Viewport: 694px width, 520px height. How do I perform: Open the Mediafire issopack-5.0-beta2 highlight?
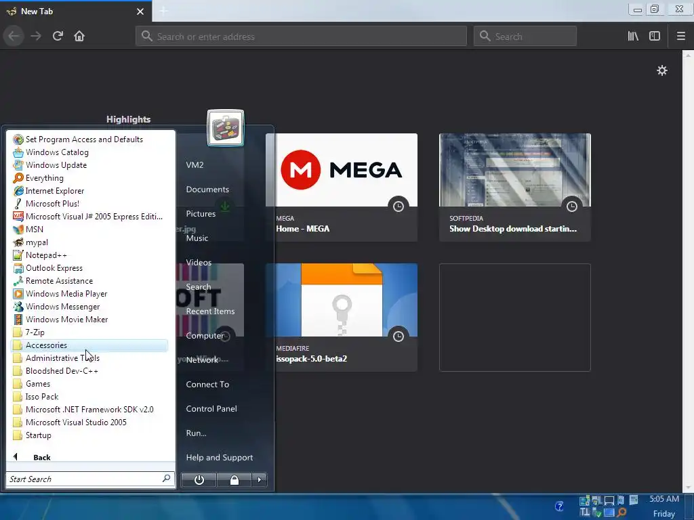point(342,318)
